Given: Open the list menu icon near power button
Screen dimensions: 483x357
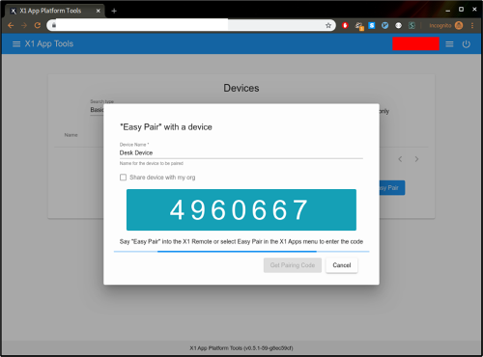Looking at the screenshot, I should (x=449, y=44).
